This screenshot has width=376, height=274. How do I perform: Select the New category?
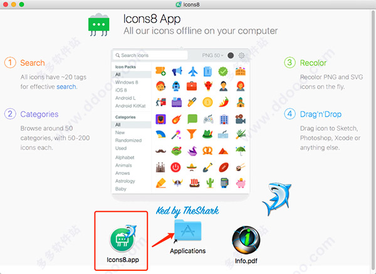[120, 132]
